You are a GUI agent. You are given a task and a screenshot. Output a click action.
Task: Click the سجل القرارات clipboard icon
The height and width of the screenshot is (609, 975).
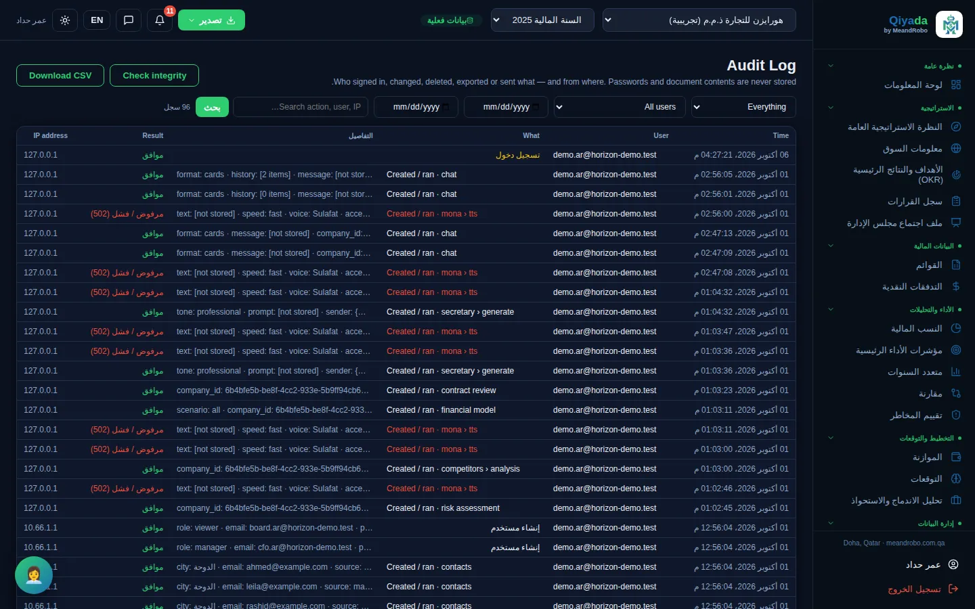point(956,201)
